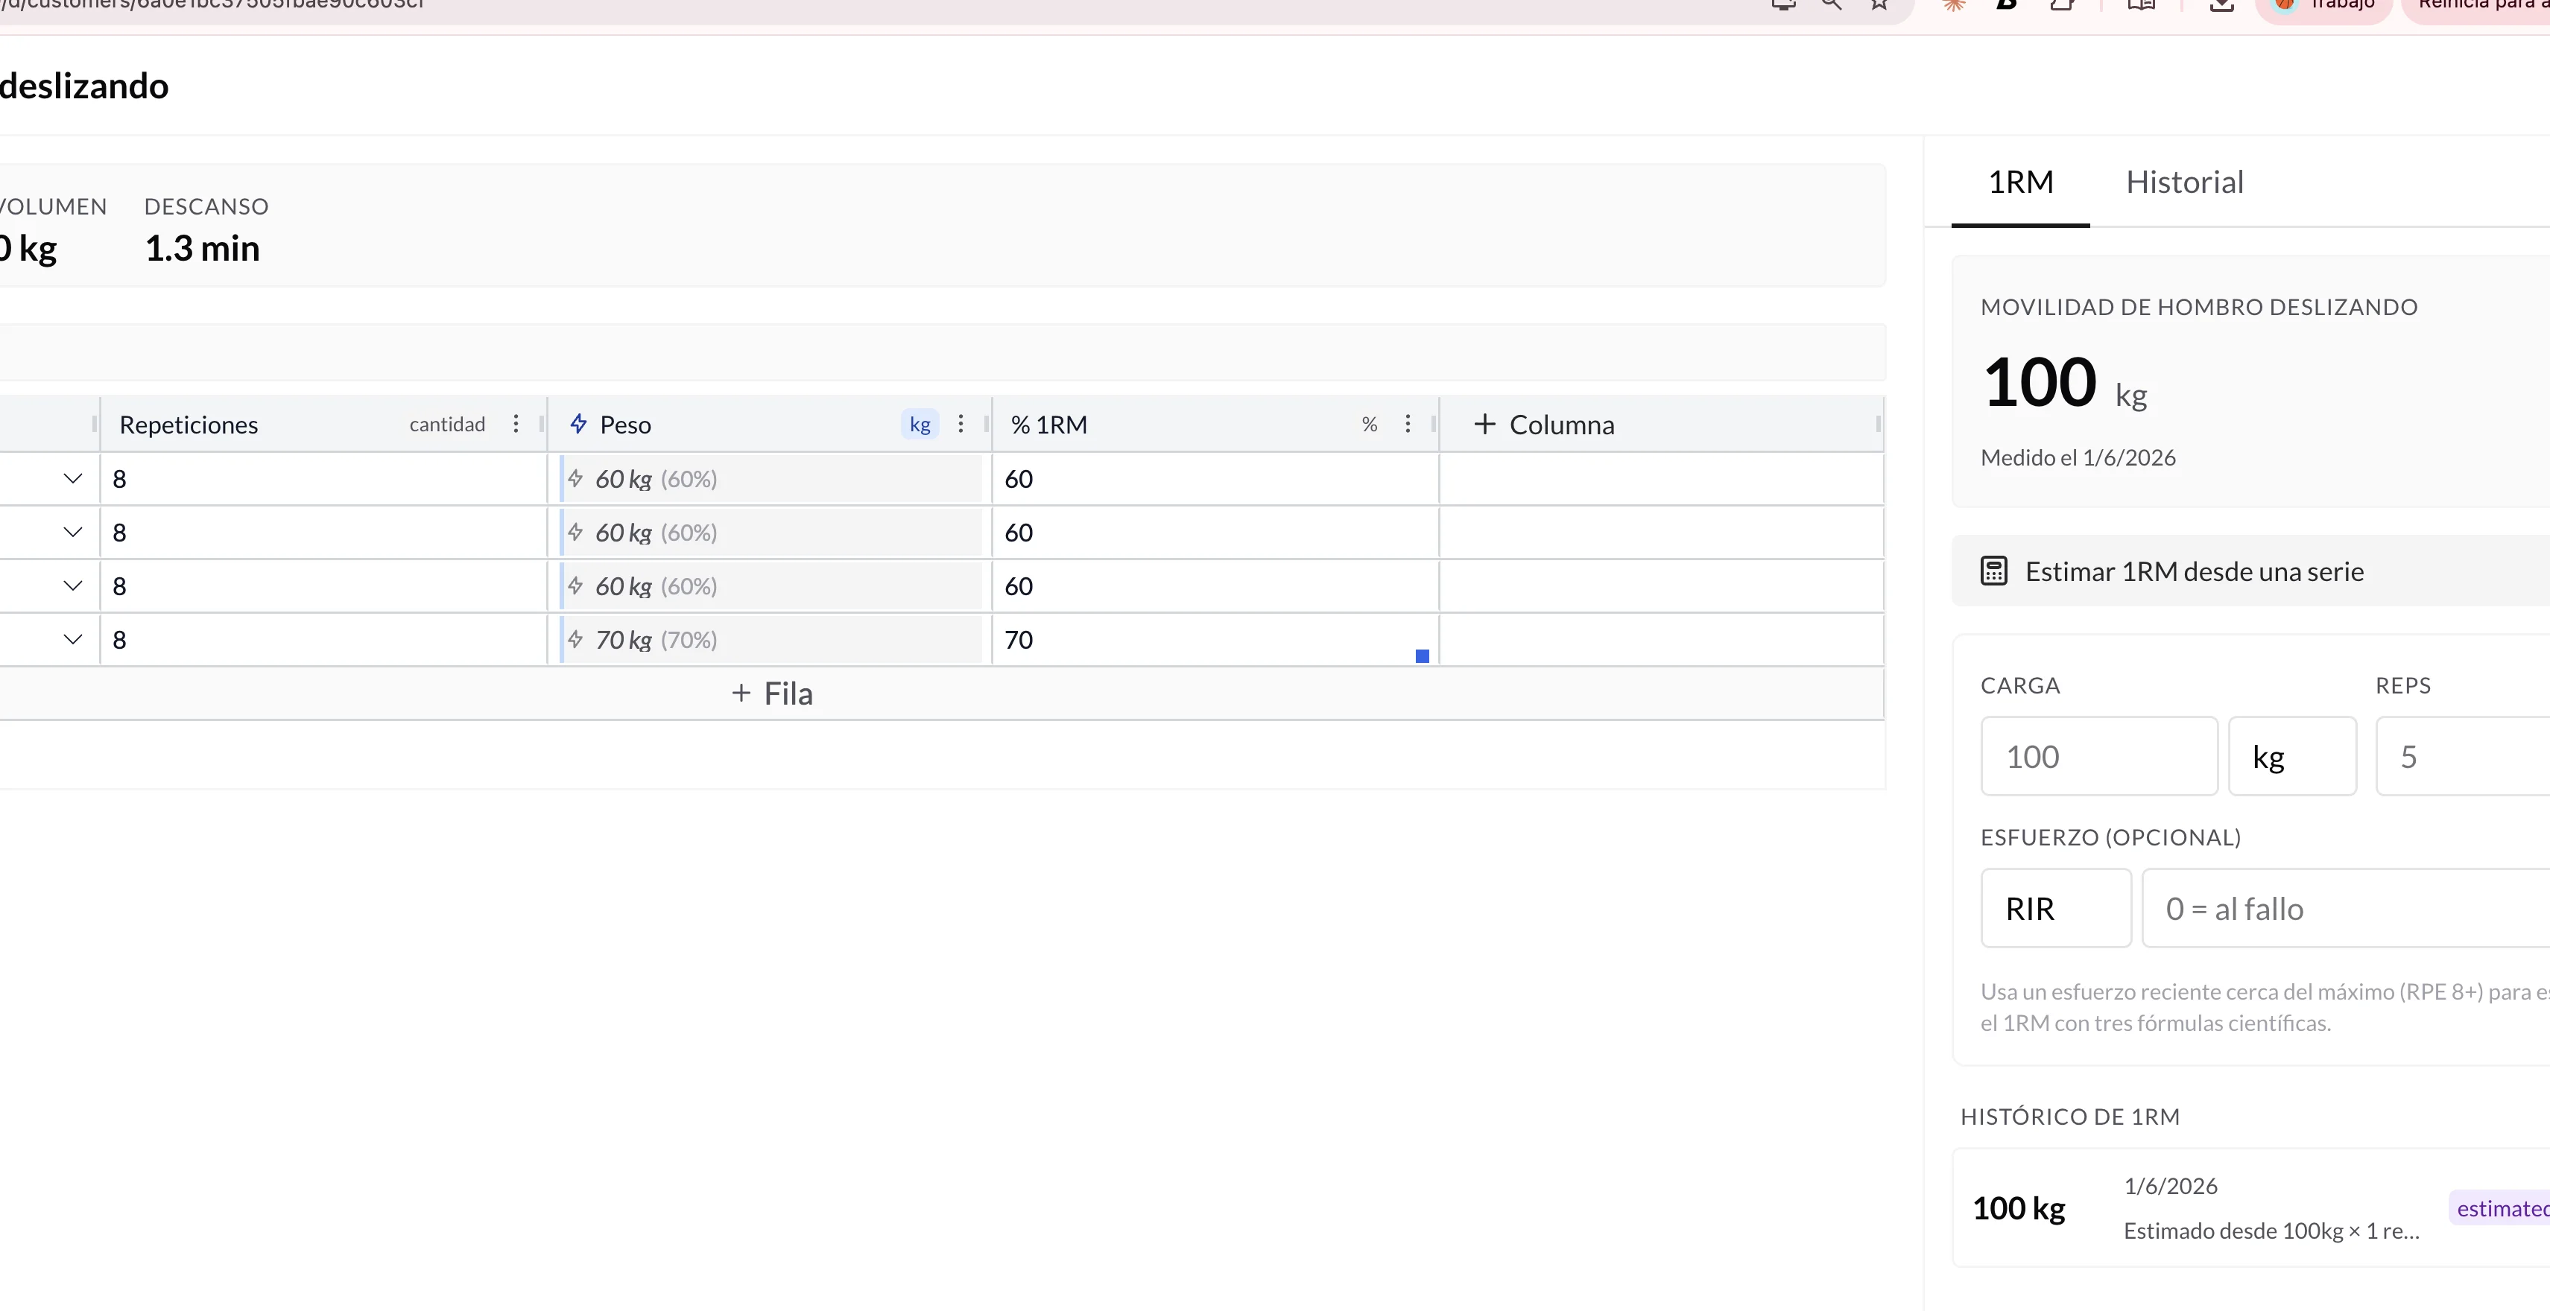Select the last row Repeticiones cell 8
Screen dimensions: 2550x1311
point(323,639)
